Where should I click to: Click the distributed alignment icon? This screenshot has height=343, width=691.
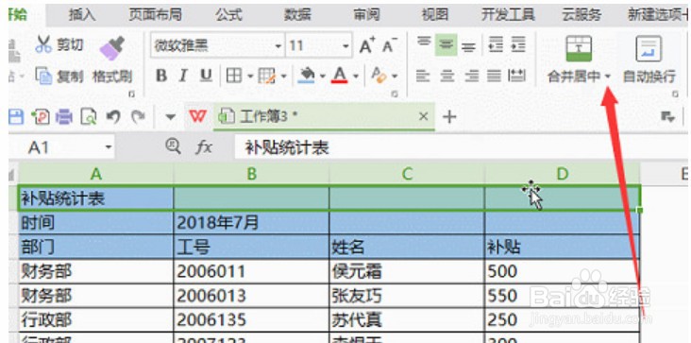517,76
